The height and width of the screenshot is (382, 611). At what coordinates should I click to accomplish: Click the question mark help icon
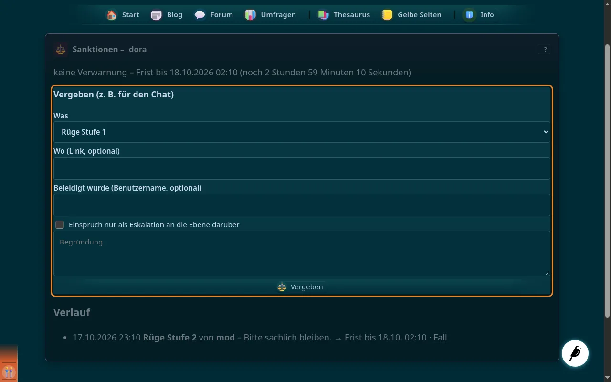544,49
